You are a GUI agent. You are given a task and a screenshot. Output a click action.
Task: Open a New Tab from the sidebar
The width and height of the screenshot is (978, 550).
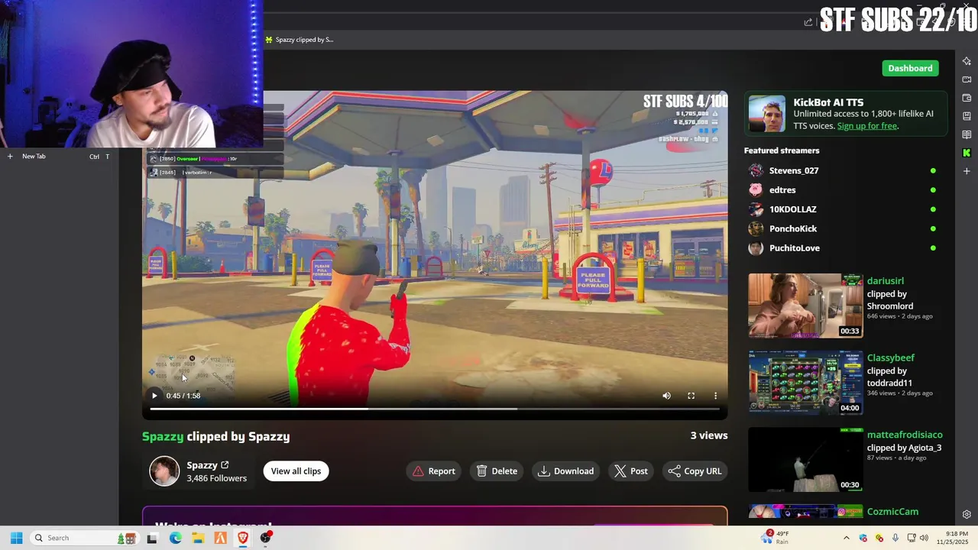click(x=34, y=157)
